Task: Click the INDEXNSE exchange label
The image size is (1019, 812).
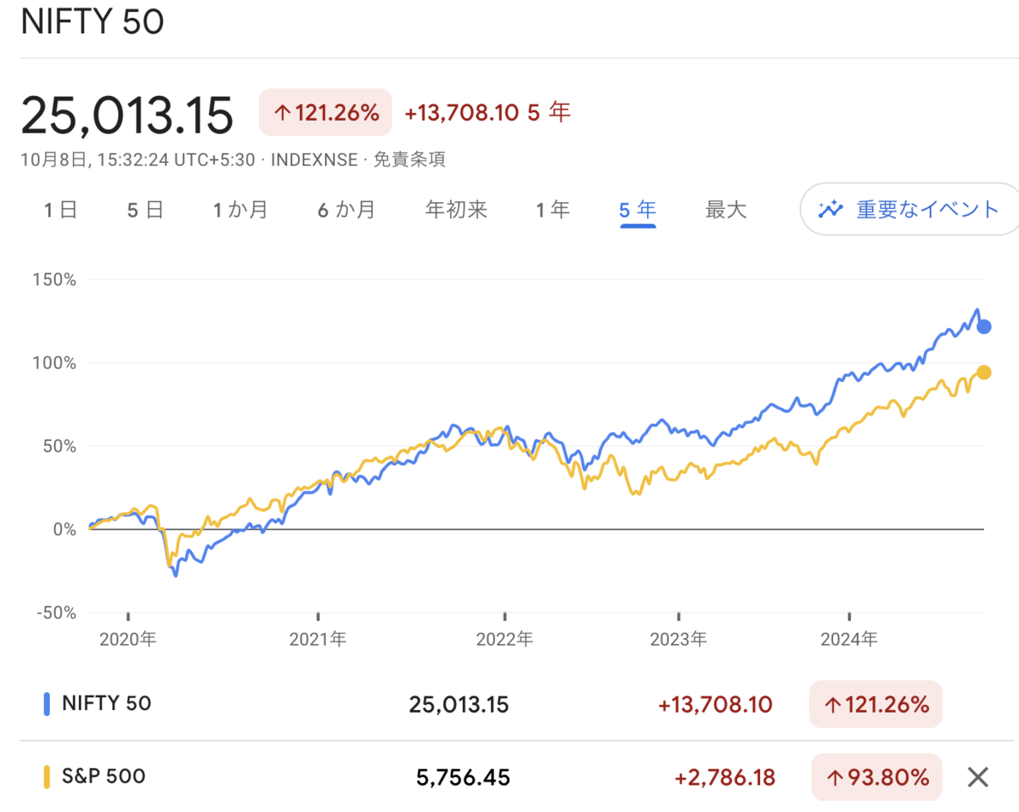Action: [314, 159]
